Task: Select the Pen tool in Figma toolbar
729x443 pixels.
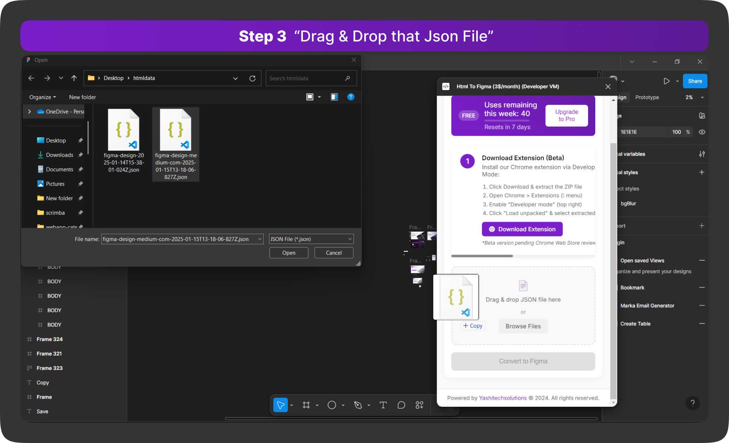Action: click(358, 405)
